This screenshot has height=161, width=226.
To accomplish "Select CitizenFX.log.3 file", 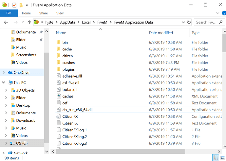I will pyautogui.click(x=75, y=143).
